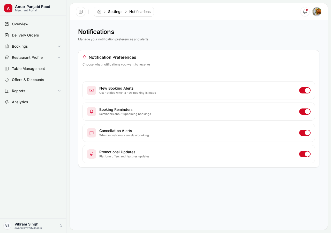
Task: Select Offers & Discounts menu item
Action: coord(33,80)
